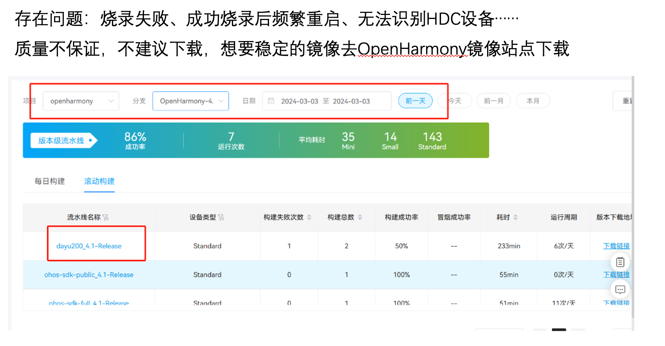
Task: Click the 平均耗时 label
Action: click(312, 140)
